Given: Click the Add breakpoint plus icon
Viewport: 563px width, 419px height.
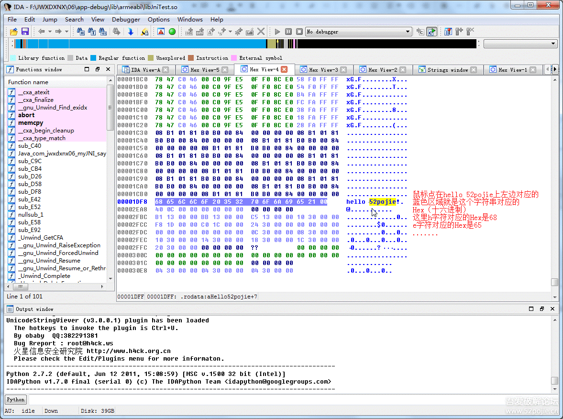Looking at the screenshot, I should 459,32.
